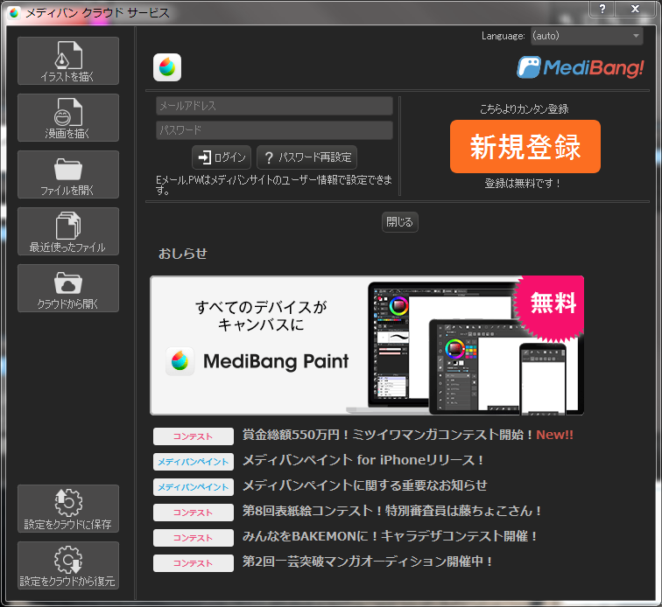Open みんなをBAKEMONに キャラデザコンテスト news

click(x=390, y=536)
